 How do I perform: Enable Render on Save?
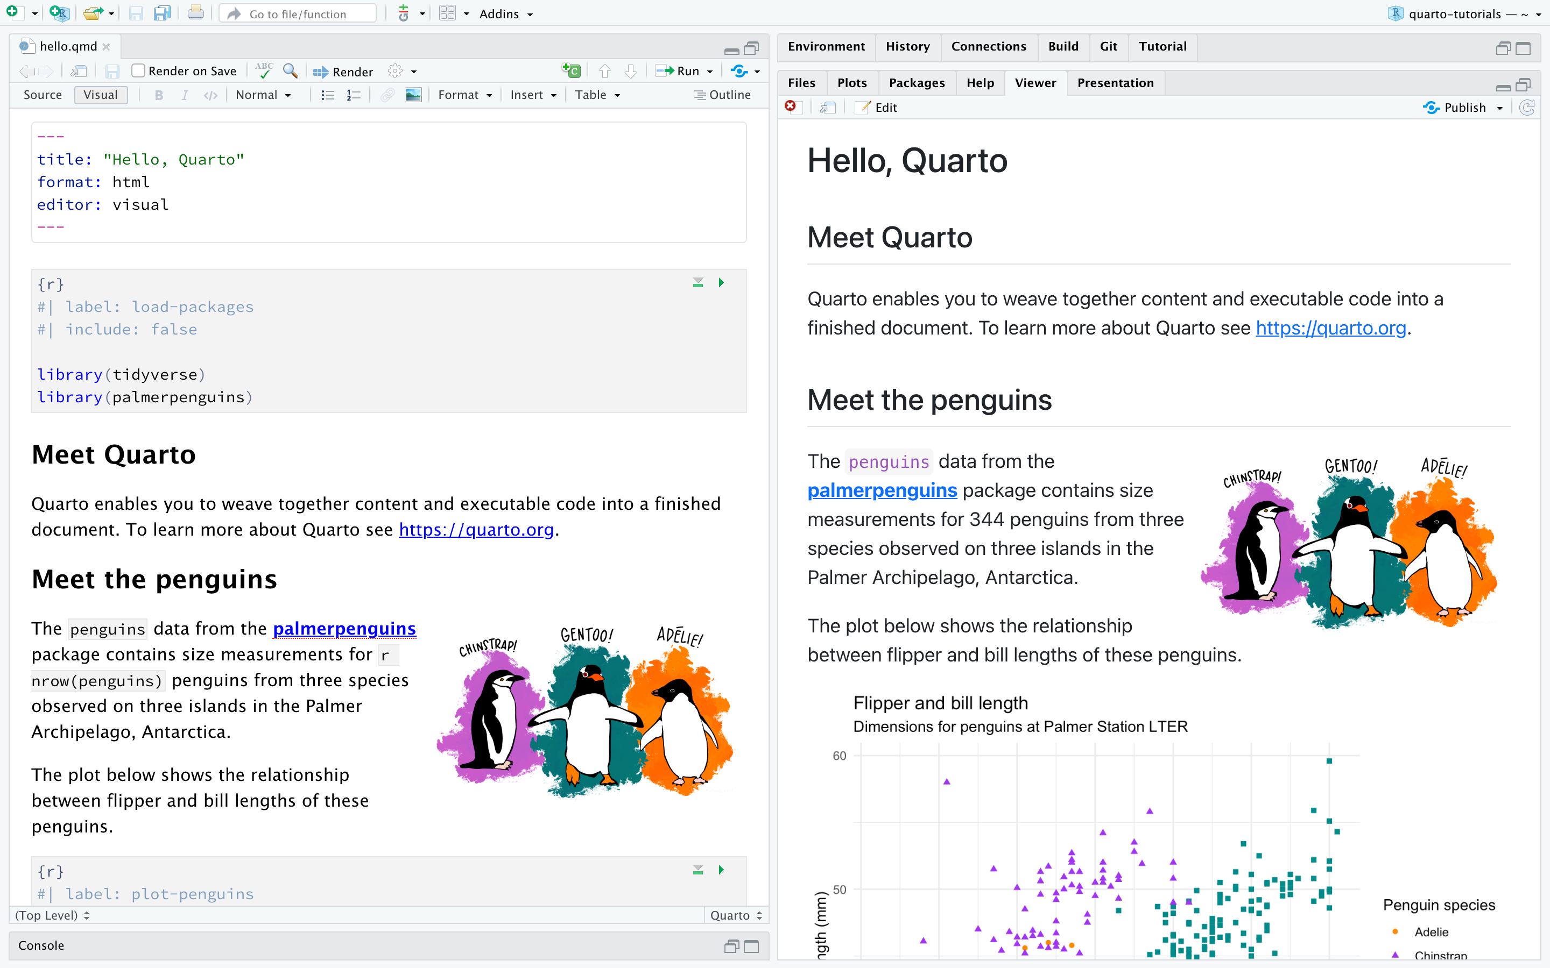pyautogui.click(x=138, y=70)
